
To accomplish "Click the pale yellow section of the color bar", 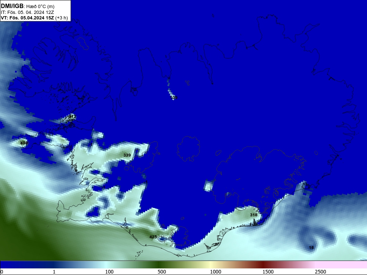I will (211, 265).
